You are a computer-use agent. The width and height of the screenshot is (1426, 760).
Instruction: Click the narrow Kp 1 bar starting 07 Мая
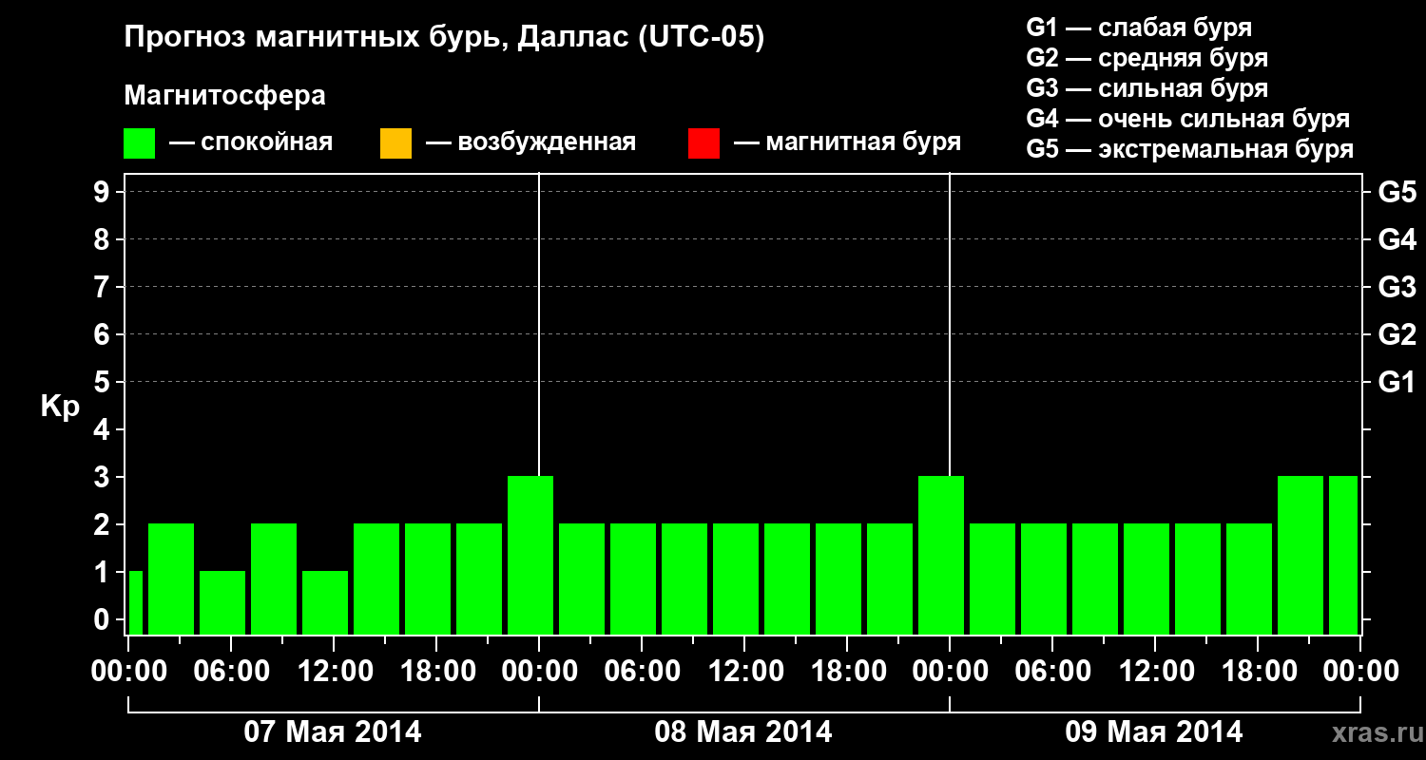click(x=135, y=602)
